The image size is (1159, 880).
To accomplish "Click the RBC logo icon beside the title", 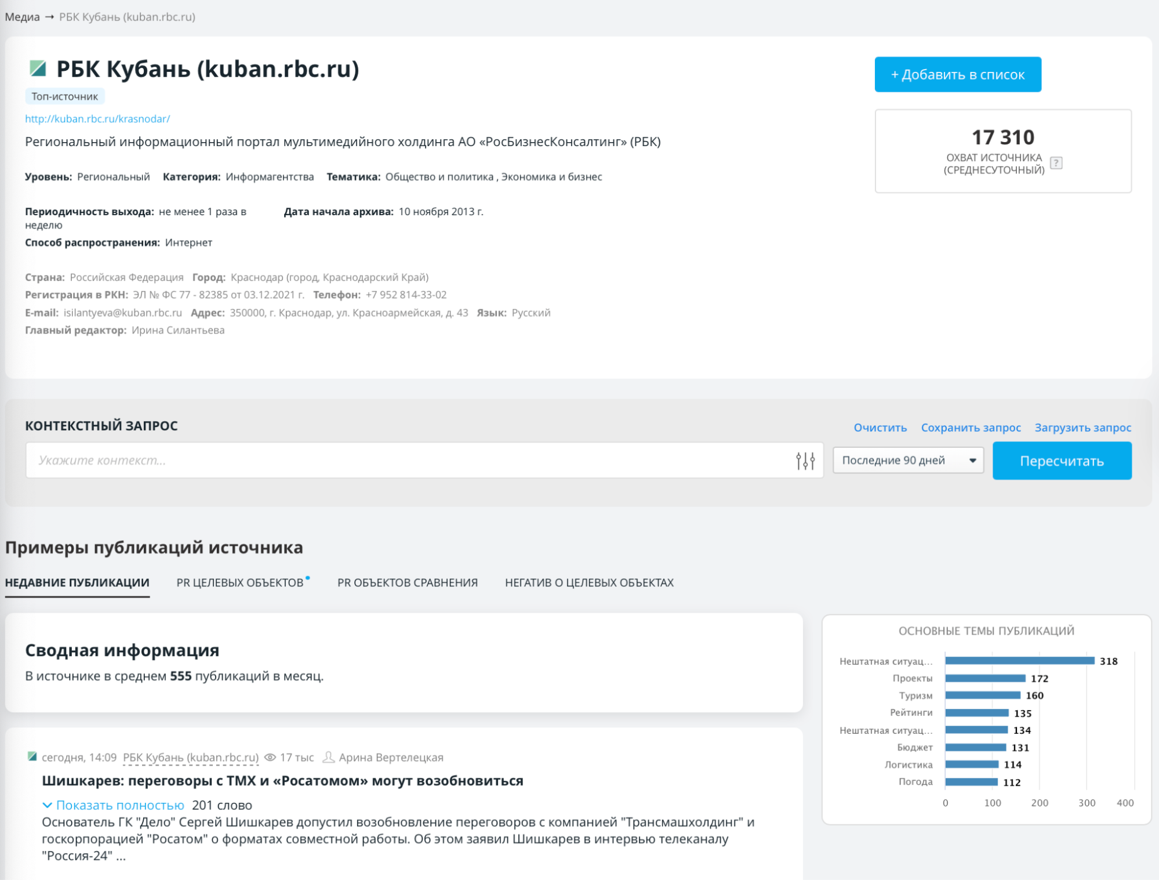I will click(x=38, y=68).
